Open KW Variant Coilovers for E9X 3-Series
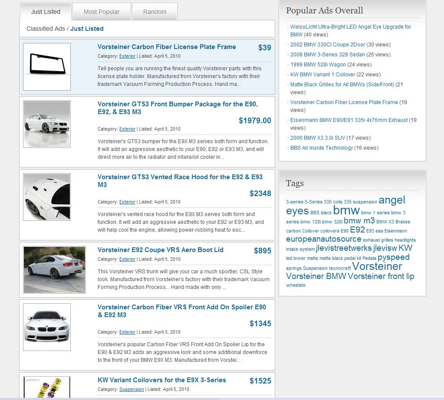Viewport: 444px width, 400px height. click(162, 380)
